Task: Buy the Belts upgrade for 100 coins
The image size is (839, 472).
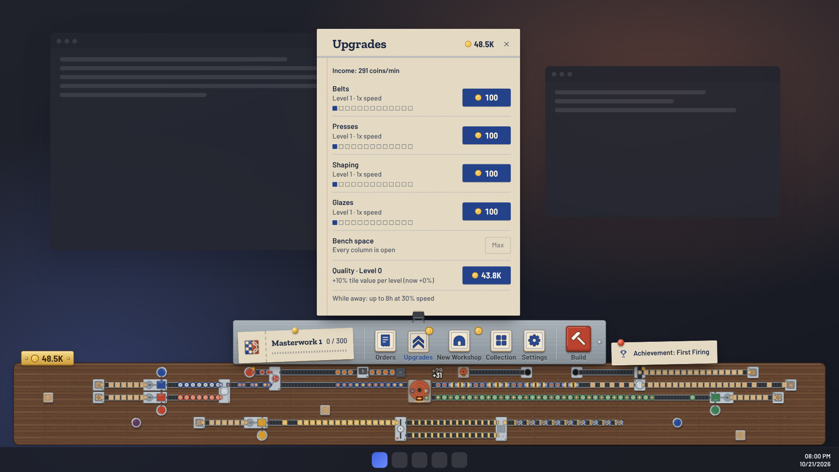Action: click(486, 97)
